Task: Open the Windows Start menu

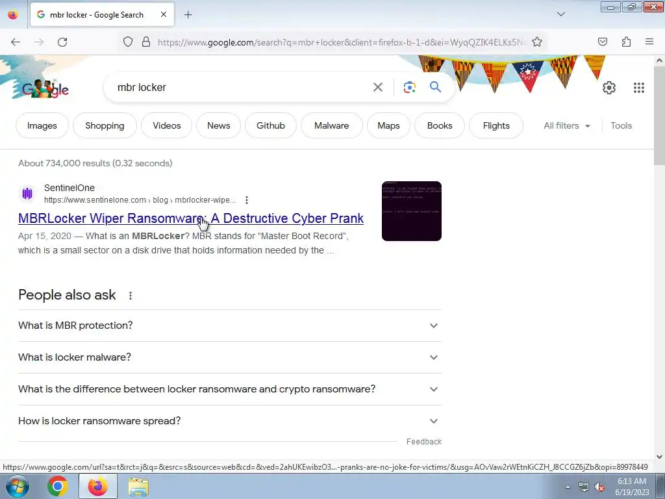Action: tap(18, 486)
